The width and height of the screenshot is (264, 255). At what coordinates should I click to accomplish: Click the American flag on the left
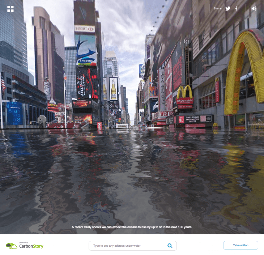click(3, 83)
